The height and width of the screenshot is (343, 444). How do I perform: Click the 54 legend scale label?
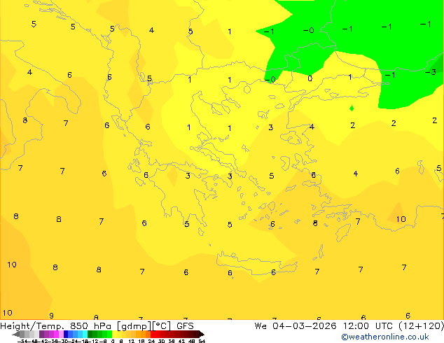coord(202,341)
